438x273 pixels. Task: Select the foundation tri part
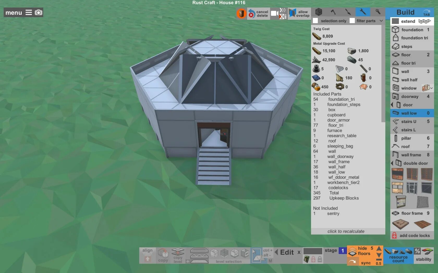point(412,38)
